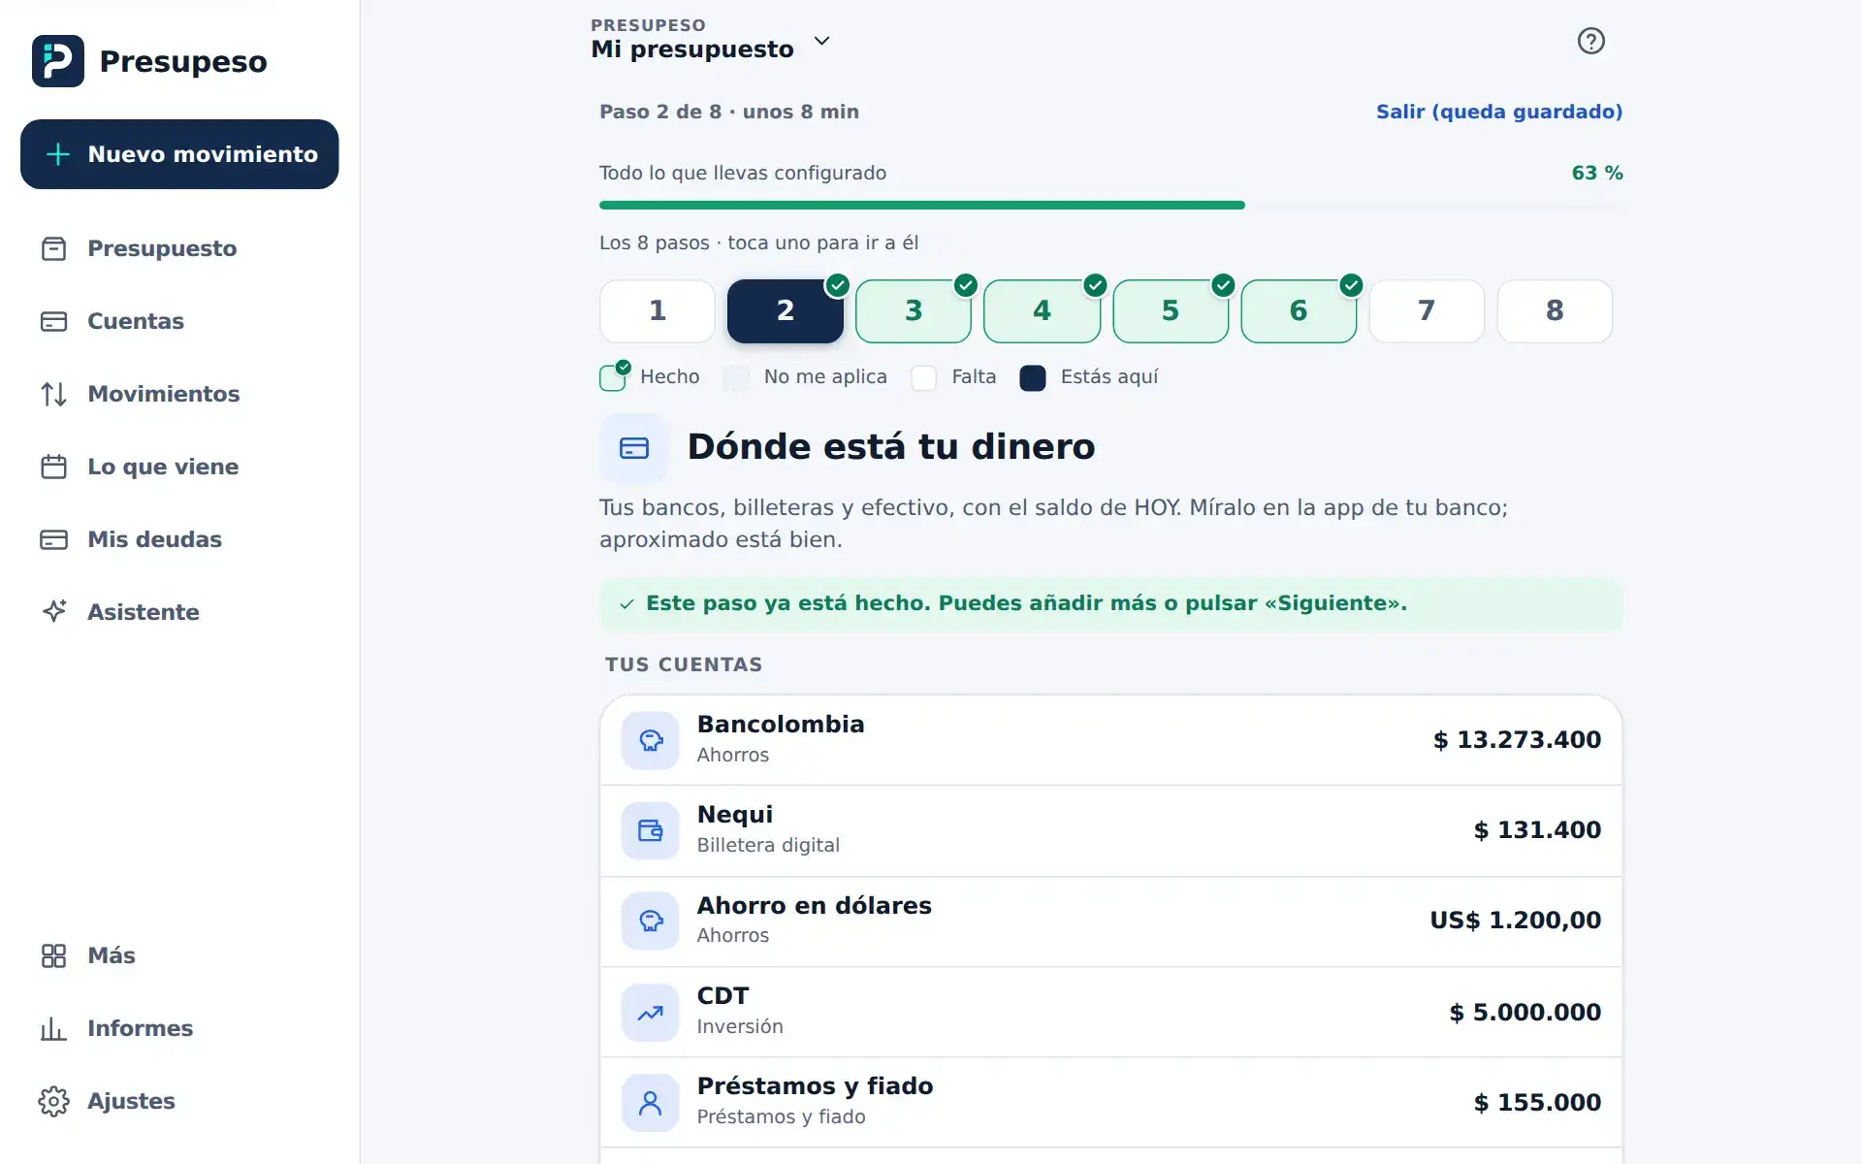The width and height of the screenshot is (1862, 1164).
Task: Click the Asistente sparkle icon
Action: tap(54, 612)
